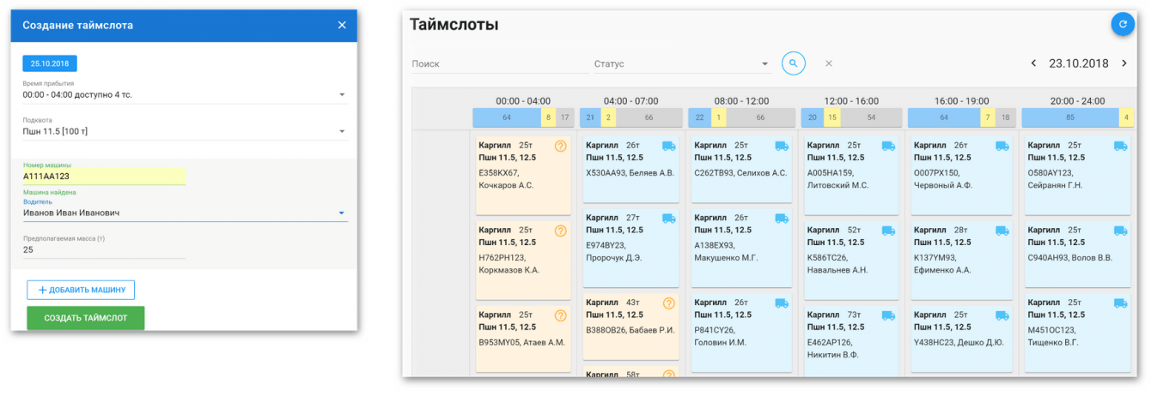This screenshot has width=1151, height=402.
Task: Click the Машина найдена status message
Action: pyautogui.click(x=49, y=192)
